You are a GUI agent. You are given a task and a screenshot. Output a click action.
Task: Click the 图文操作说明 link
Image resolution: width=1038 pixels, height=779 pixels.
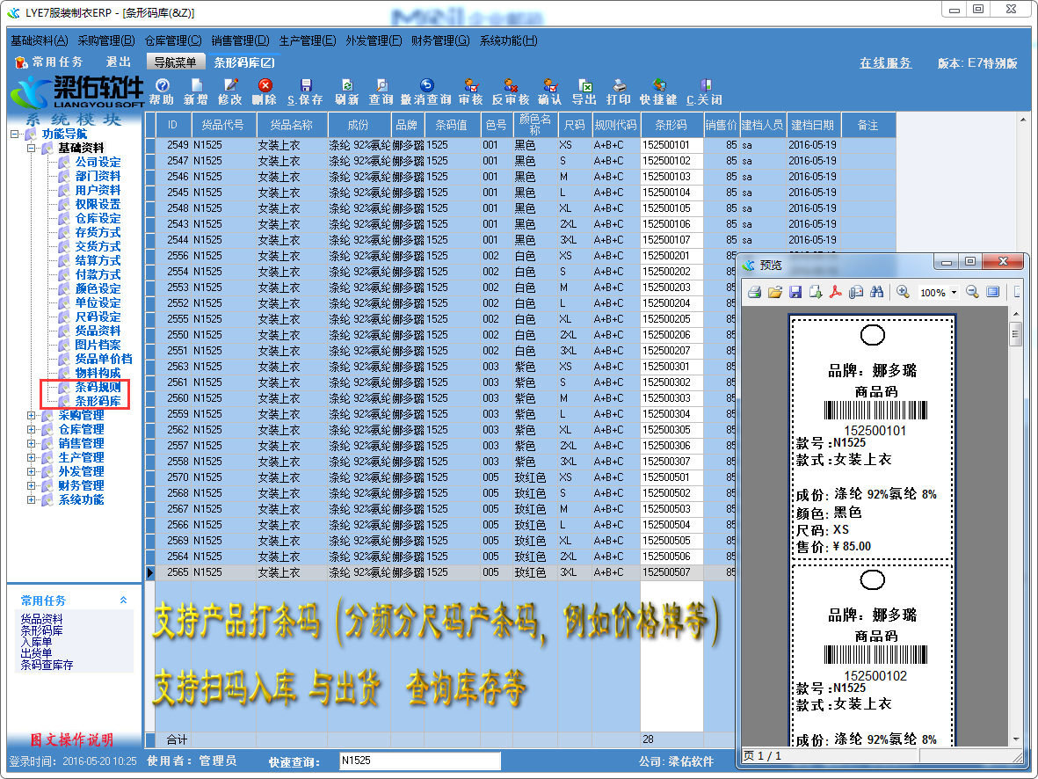click(71, 740)
